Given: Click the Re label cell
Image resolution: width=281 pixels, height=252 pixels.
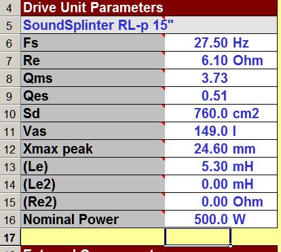Looking at the screenshot, I should 93,60.
